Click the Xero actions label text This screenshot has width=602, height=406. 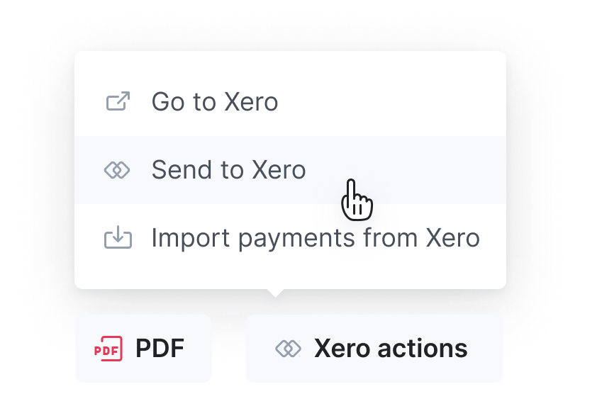click(x=391, y=349)
